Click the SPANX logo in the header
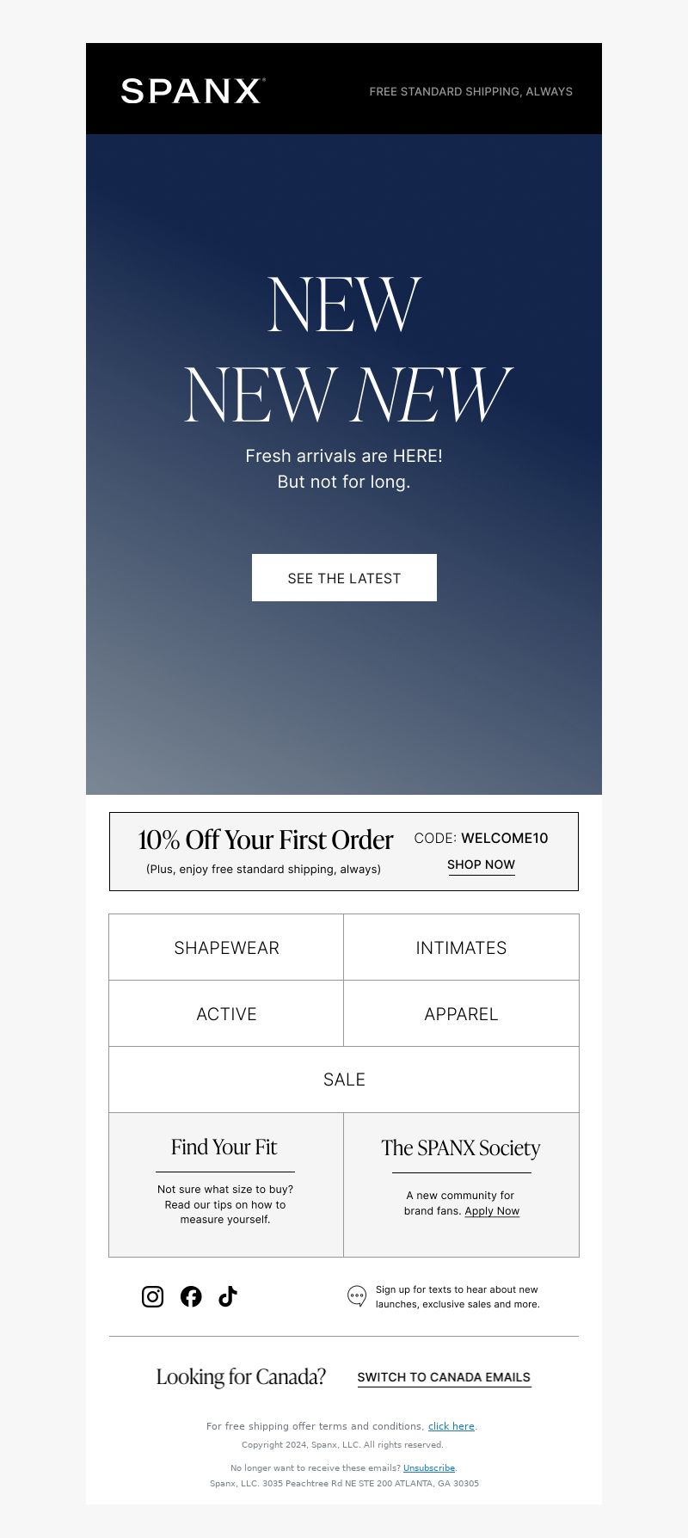Screen dimensions: 688x1538 193,90
